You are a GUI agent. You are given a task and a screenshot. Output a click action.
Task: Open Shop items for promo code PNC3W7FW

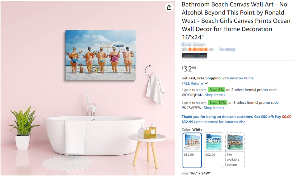(214, 108)
